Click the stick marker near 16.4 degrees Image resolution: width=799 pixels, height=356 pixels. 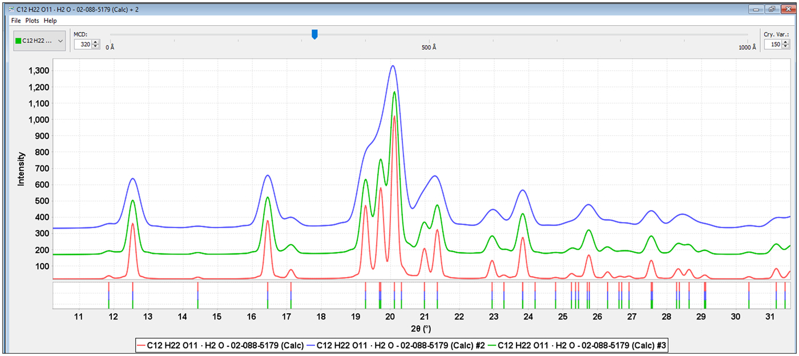click(268, 295)
